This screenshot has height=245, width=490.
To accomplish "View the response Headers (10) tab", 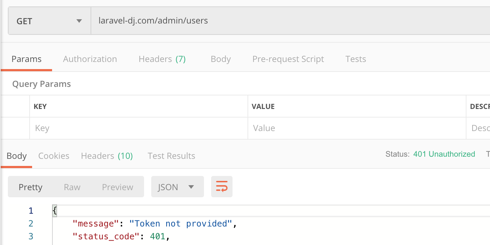I will (107, 156).
